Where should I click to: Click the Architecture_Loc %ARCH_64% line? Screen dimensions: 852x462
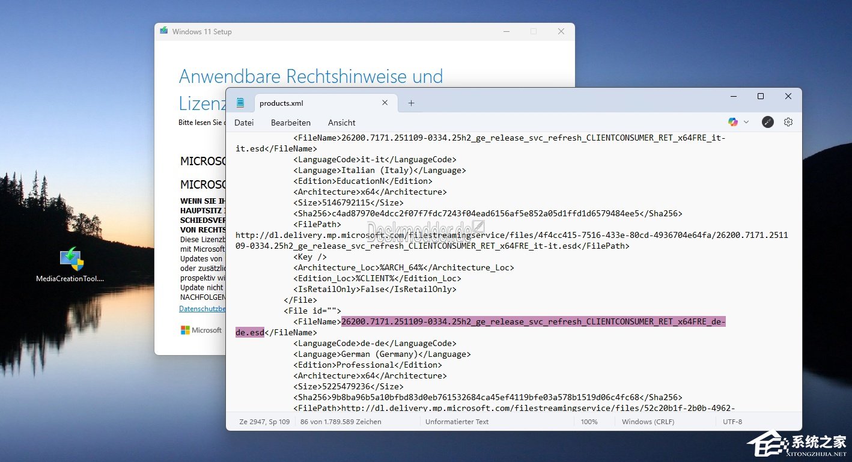(x=404, y=267)
